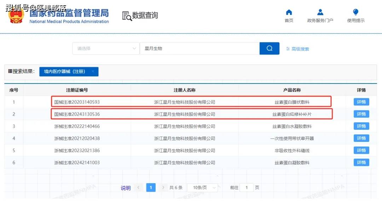Click product name 丝素蛋白凝胶敷料
Viewport: 382px width, 208px height.
coord(292,162)
